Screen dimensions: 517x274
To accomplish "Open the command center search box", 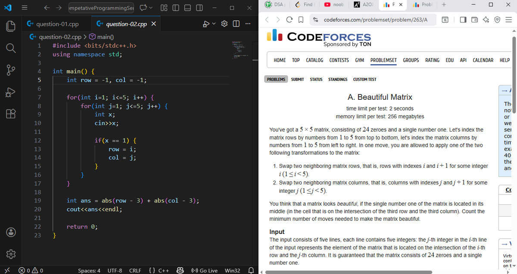I will (x=102, y=8).
